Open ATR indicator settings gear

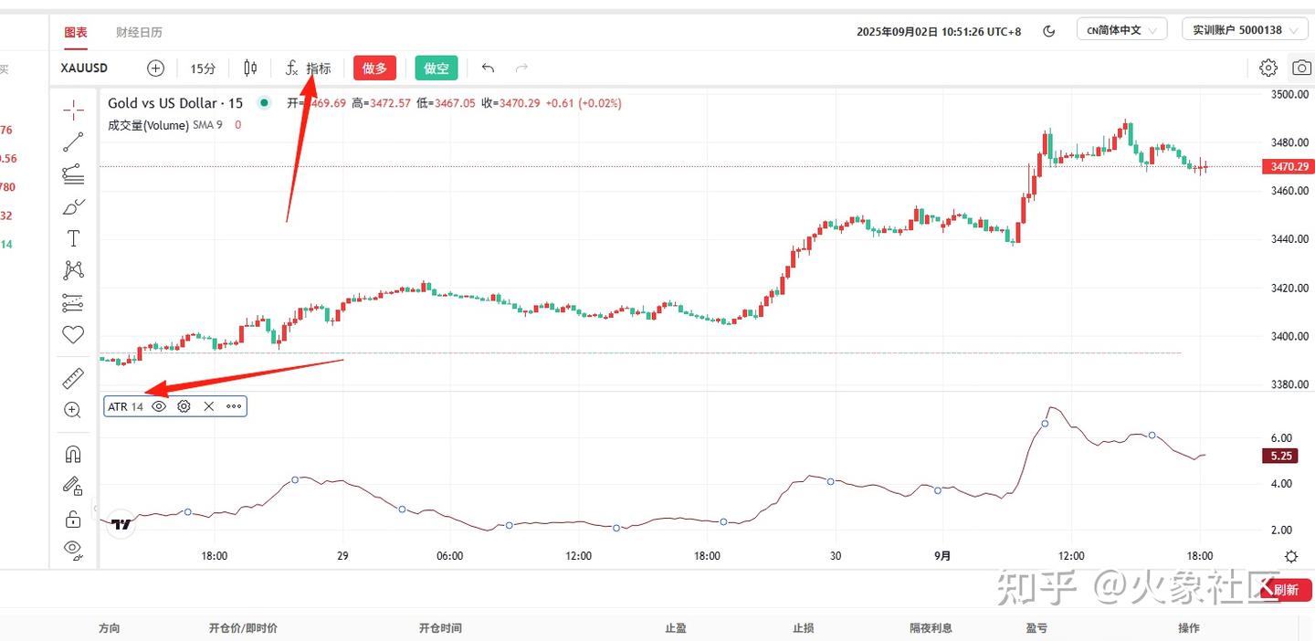(x=184, y=406)
